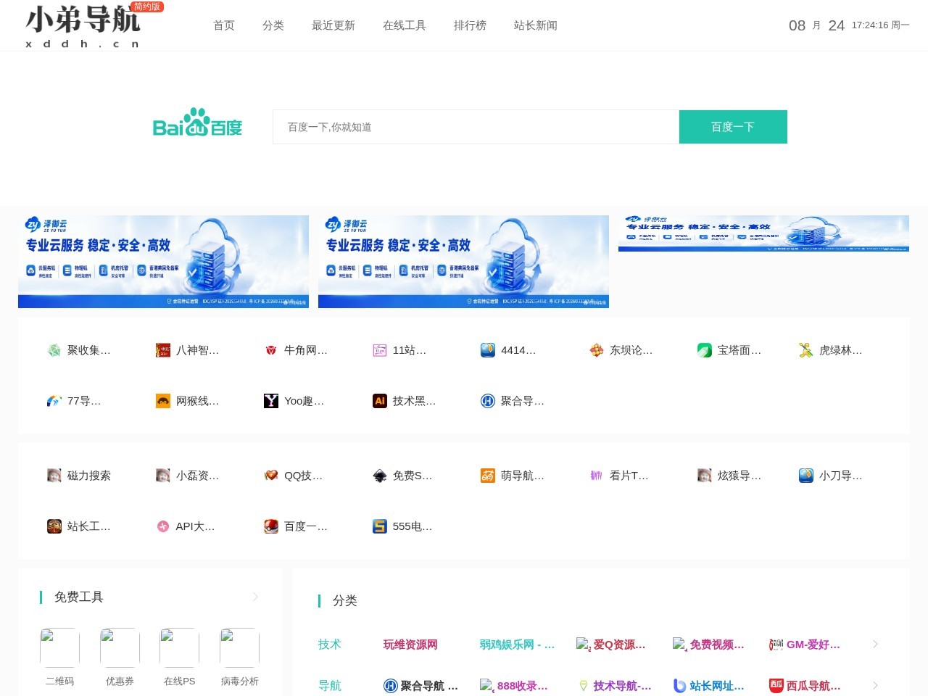The width and height of the screenshot is (928, 696).
Task: Open the 聚合导 site icon in top grid
Action: [488, 401]
